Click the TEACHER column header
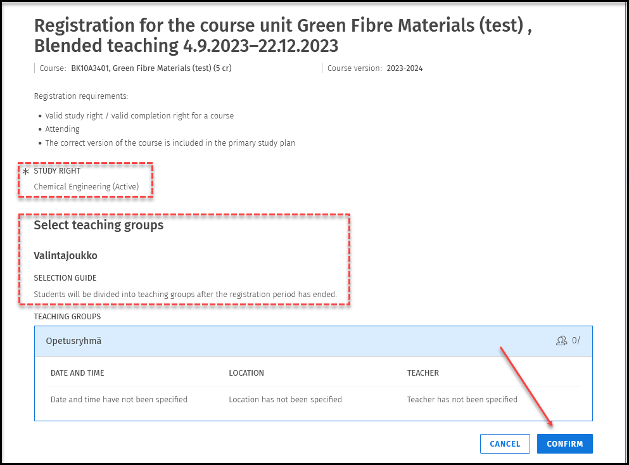The image size is (629, 465). point(423,373)
